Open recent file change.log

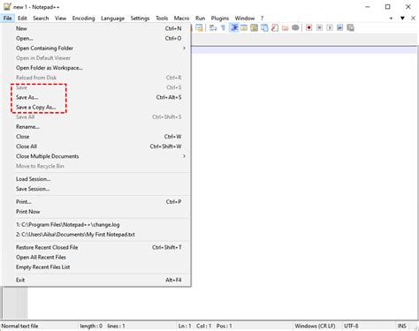pyautogui.click(x=96, y=225)
